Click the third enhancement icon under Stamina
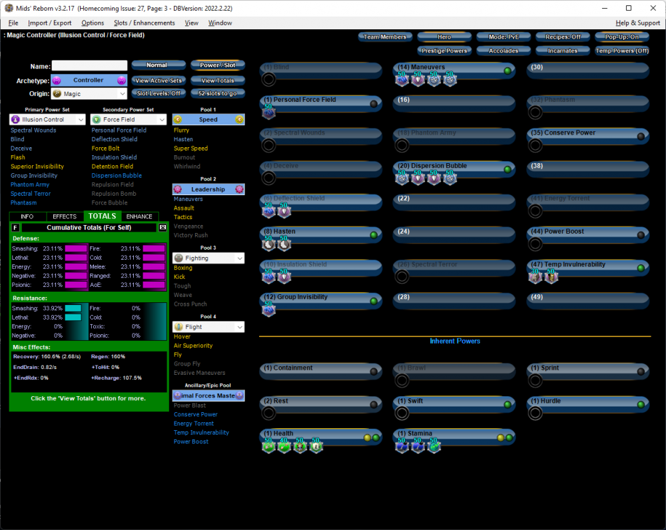Viewport: 666px width, 530px height. [x=434, y=446]
